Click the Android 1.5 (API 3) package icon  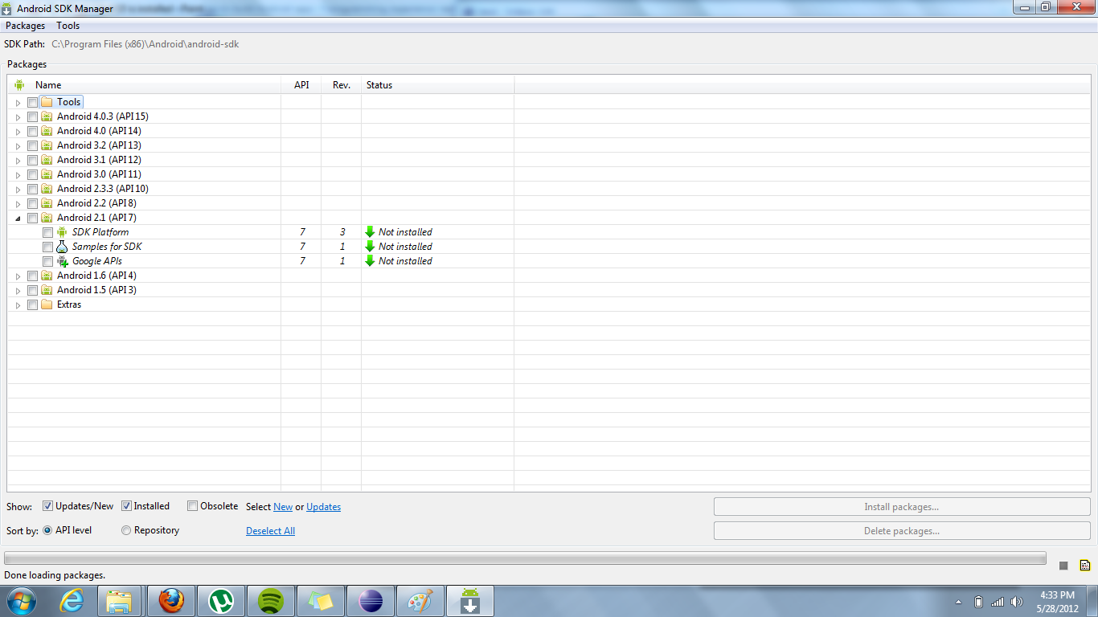coord(47,290)
